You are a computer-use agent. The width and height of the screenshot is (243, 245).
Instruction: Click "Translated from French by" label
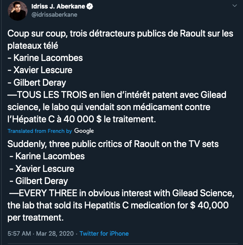click(40, 131)
